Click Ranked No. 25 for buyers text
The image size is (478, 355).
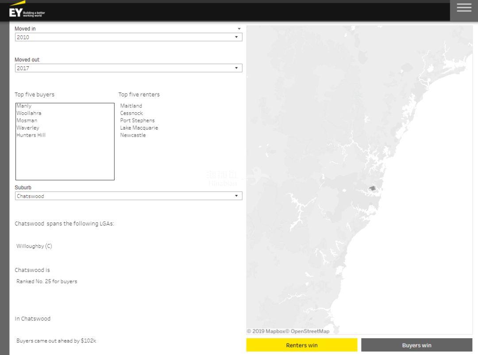(46, 281)
